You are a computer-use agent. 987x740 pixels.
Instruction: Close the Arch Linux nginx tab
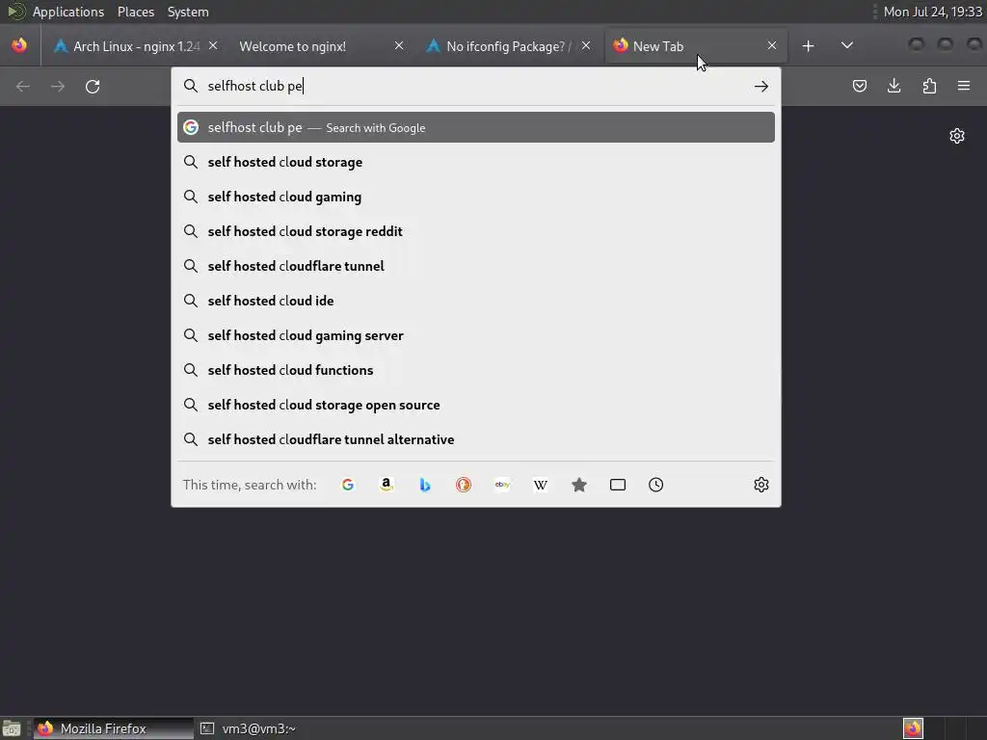(x=213, y=45)
